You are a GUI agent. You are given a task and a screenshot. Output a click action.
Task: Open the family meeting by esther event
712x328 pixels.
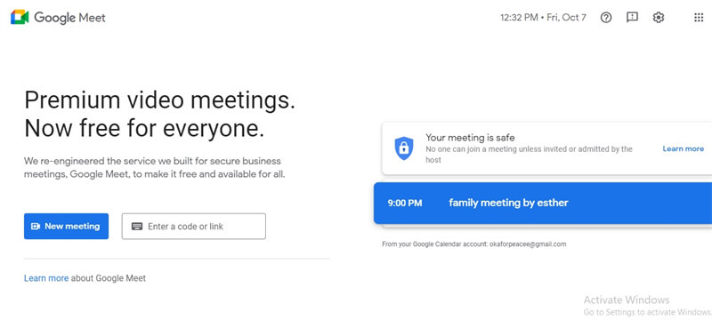click(543, 203)
